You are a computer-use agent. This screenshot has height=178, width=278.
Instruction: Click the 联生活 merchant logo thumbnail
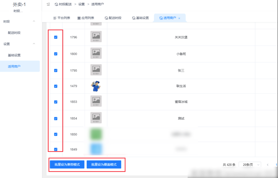96,86
